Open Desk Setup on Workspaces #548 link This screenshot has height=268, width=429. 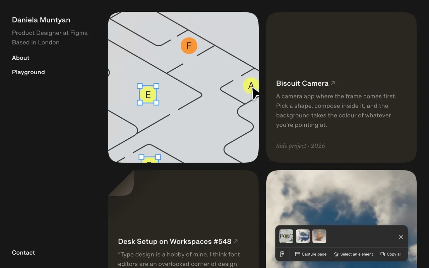[178, 242]
